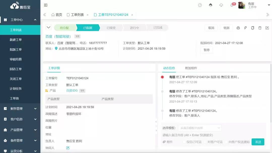Switch to the 附加组件 tab

[191, 68]
